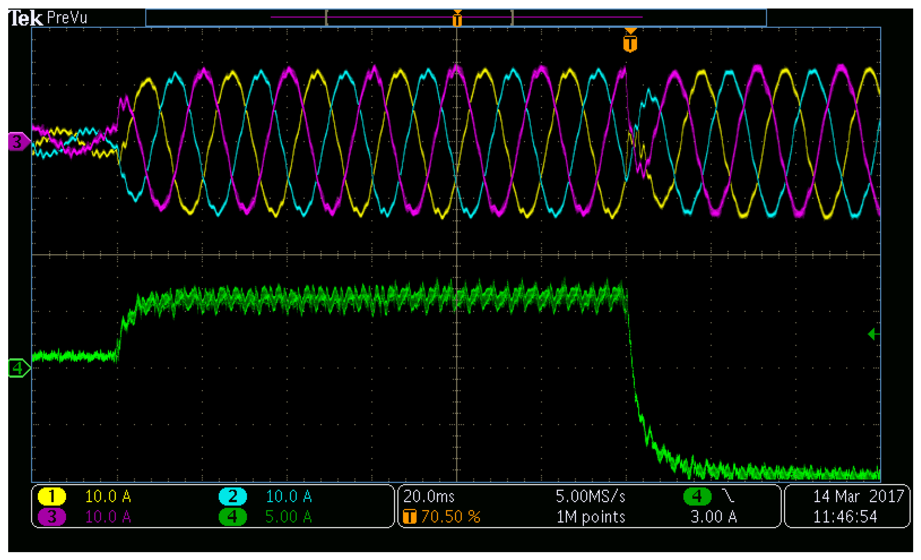This screenshot has width=921, height=560.
Task: Select the Channel 1 badge labeled 10.0 A
Action: click(51, 497)
